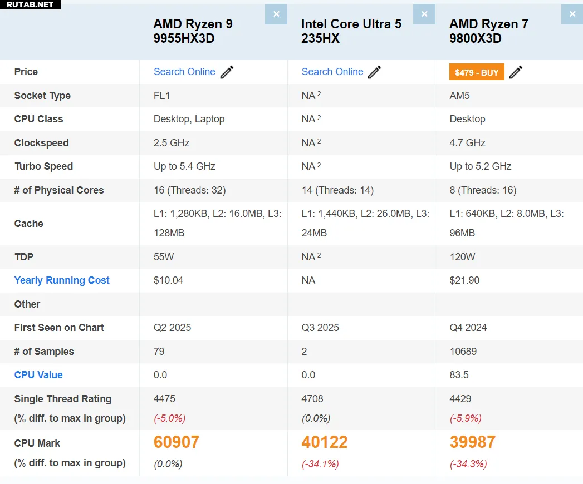Edit price pencil icon for Ryzen 7 9800X3D
This screenshot has height=484, width=583.
pos(516,72)
